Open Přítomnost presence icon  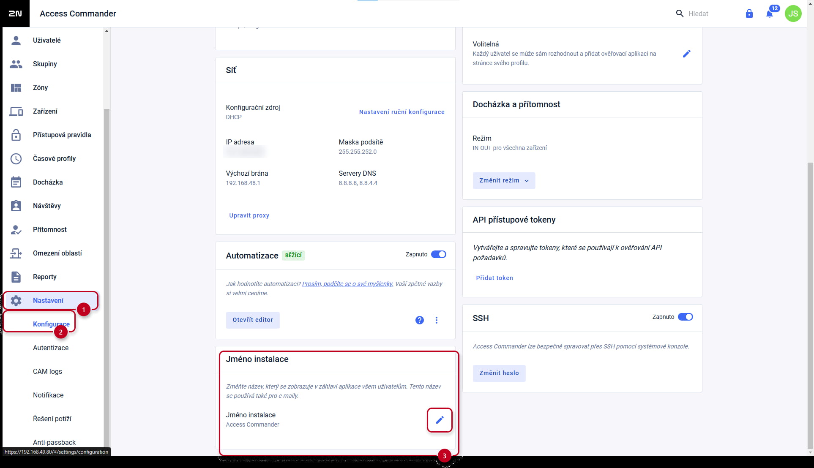coord(16,229)
